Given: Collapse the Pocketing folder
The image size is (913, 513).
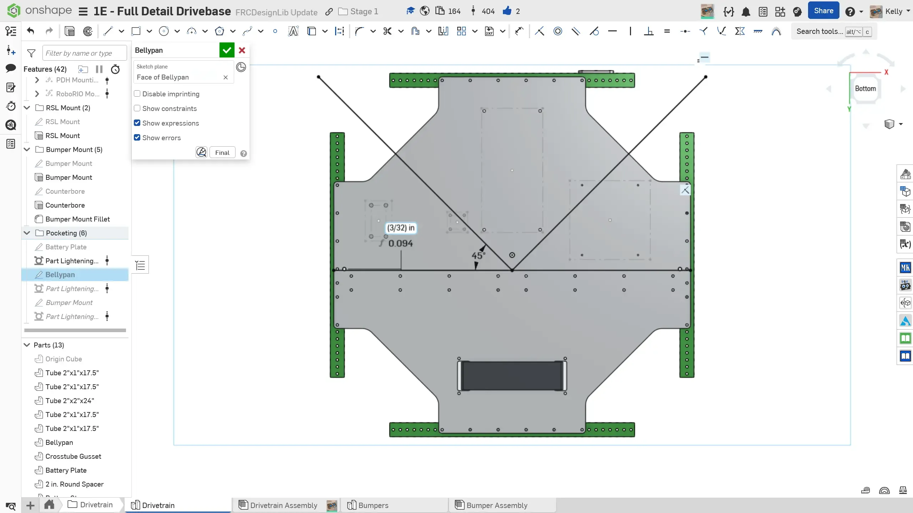Looking at the screenshot, I should pos(27,233).
